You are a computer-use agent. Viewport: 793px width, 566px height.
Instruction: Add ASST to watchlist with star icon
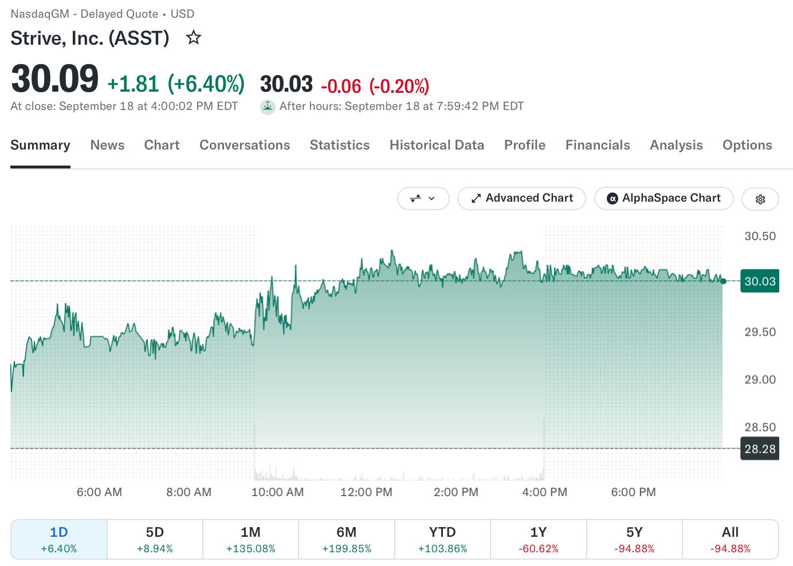point(194,38)
